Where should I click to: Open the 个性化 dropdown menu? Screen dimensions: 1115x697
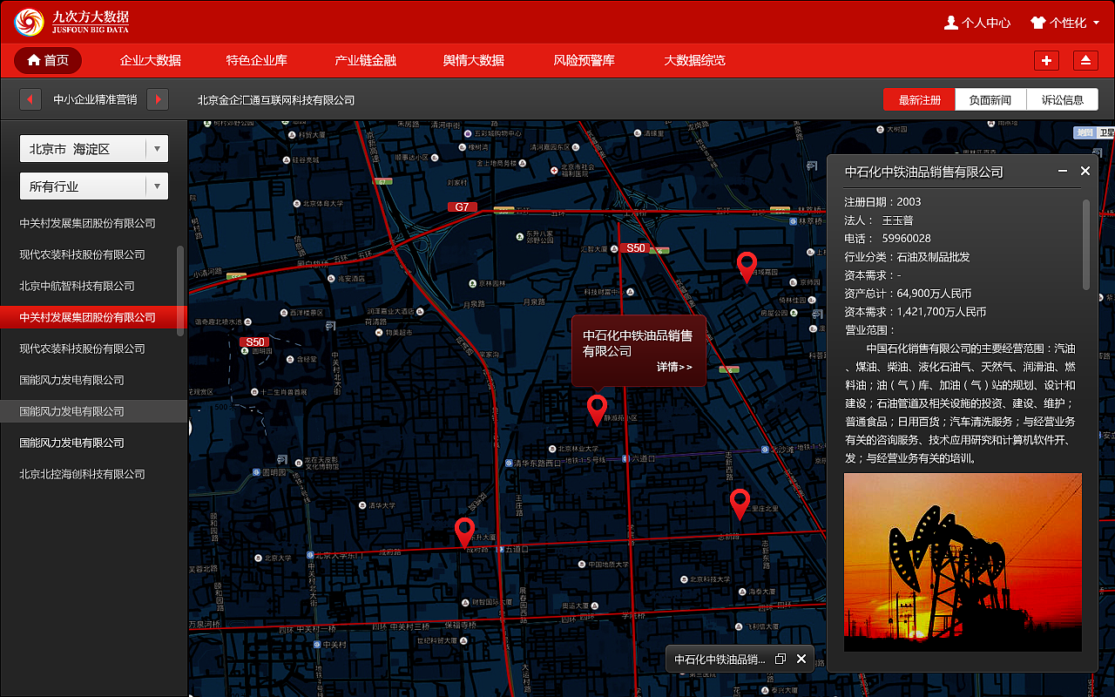point(1064,23)
